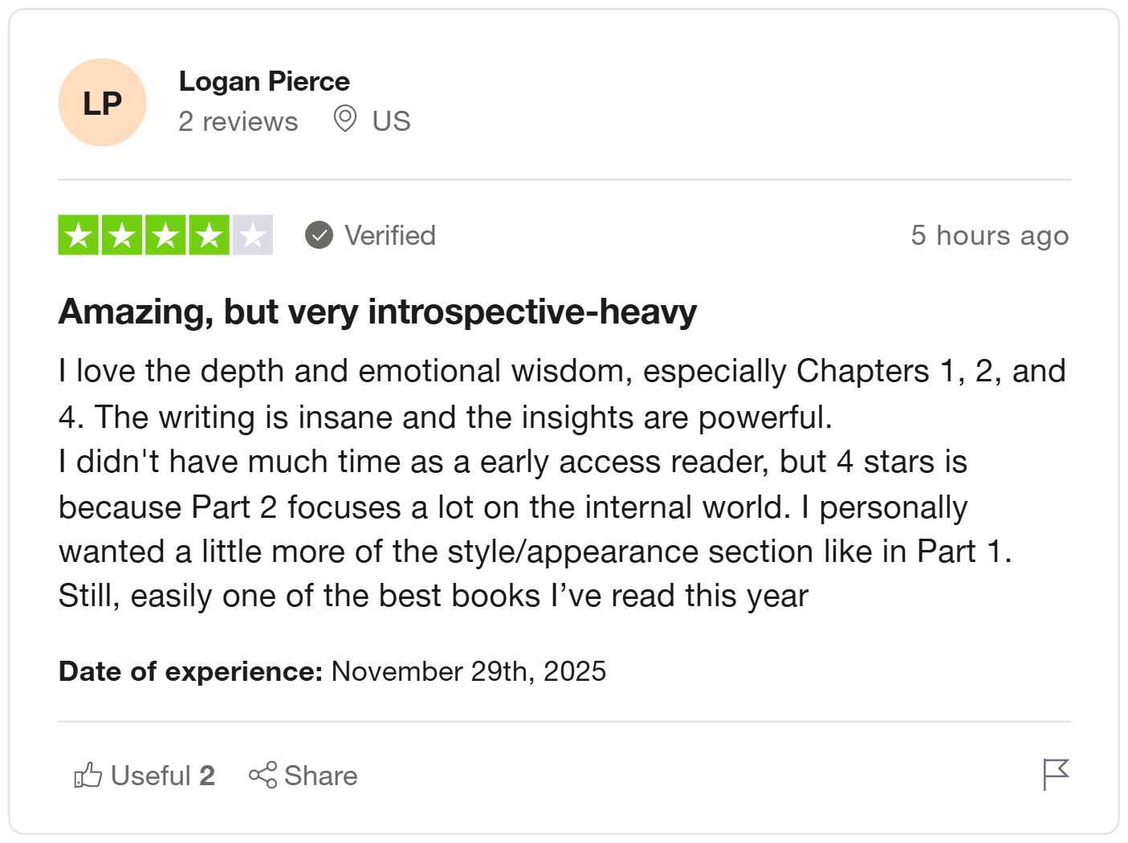Click the LP profile avatar
The image size is (1128, 843).
pyautogui.click(x=102, y=103)
